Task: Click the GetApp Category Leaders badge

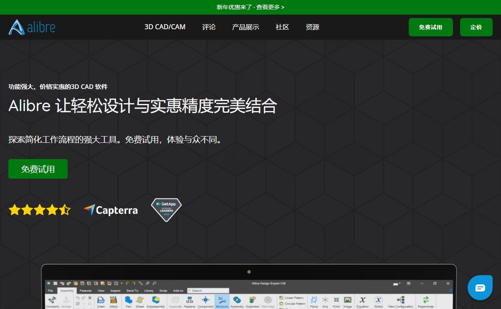Action: (166, 210)
